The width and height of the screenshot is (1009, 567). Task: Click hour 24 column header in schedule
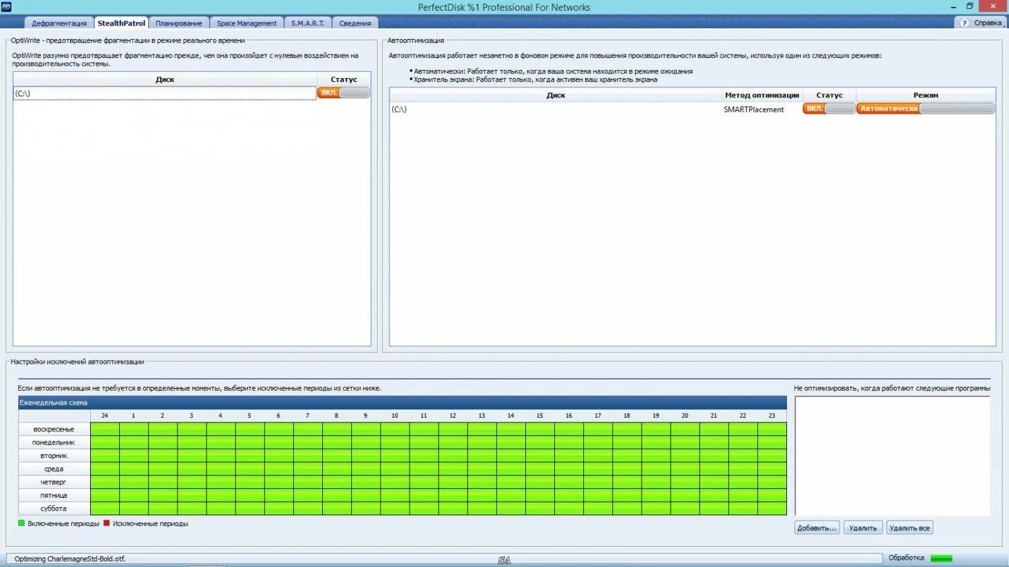tap(104, 416)
